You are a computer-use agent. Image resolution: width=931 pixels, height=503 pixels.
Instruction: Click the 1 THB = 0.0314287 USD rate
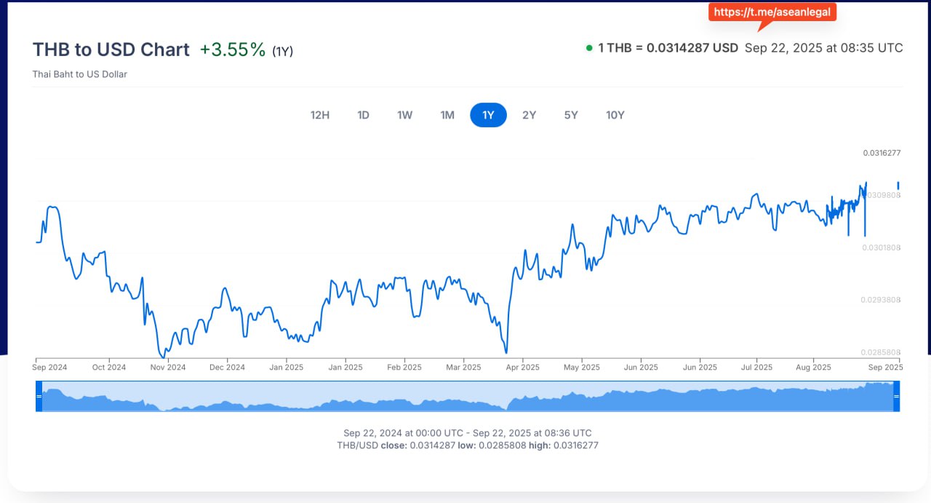pos(668,48)
